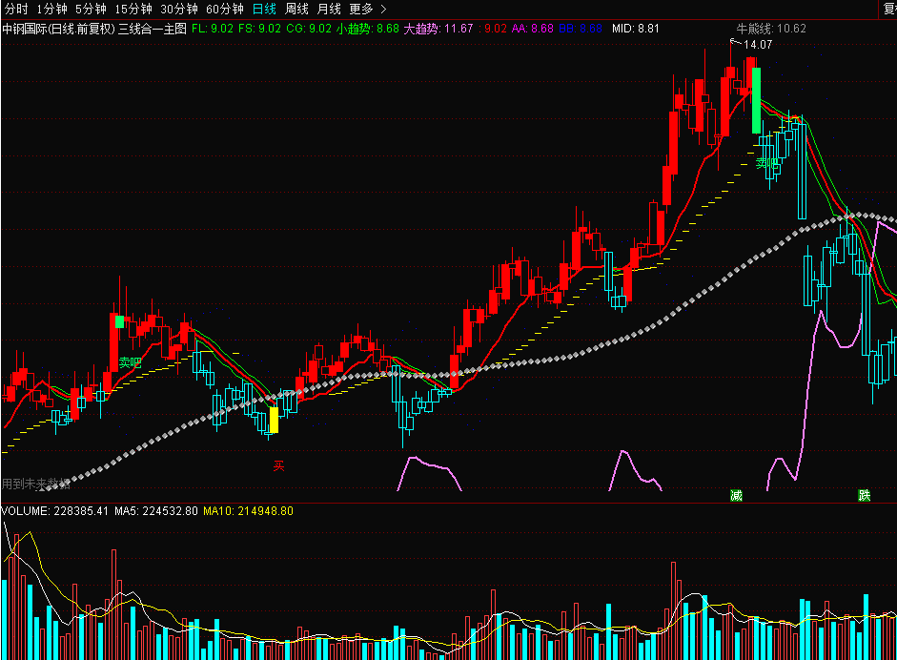Click the FS: 9.02 indicator value

(x=259, y=29)
